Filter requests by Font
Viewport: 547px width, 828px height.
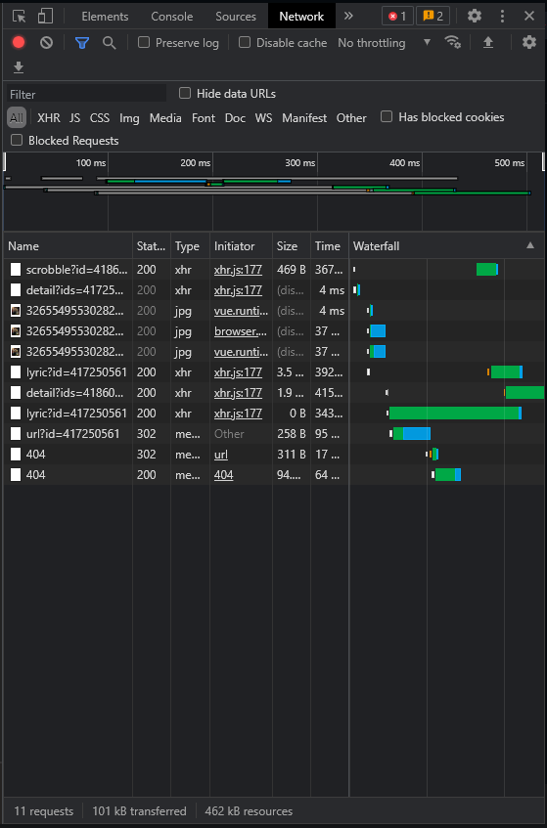pyautogui.click(x=204, y=117)
